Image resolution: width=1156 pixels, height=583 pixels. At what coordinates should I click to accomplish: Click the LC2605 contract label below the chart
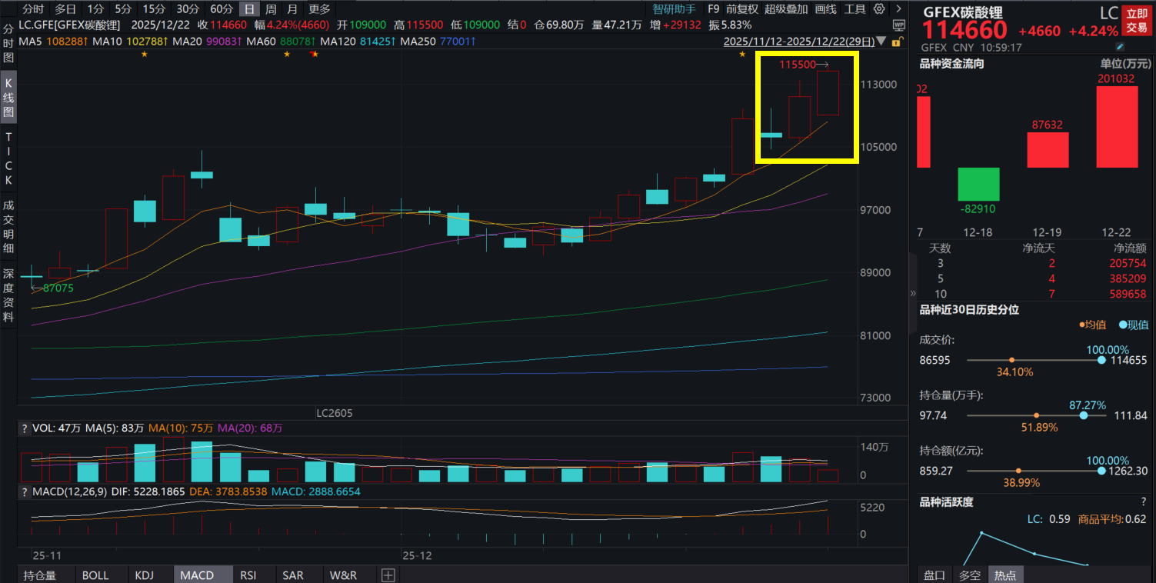tap(335, 413)
